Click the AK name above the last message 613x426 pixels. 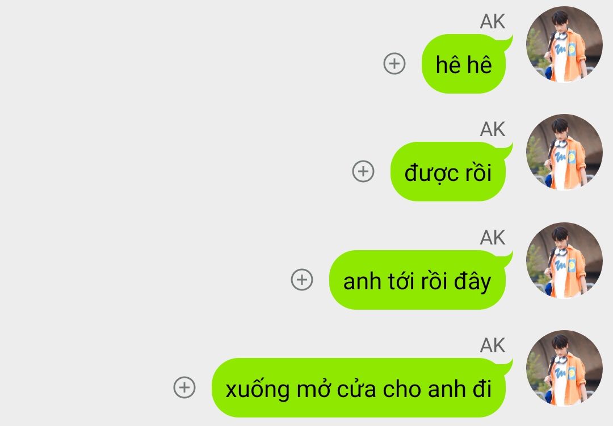493,345
